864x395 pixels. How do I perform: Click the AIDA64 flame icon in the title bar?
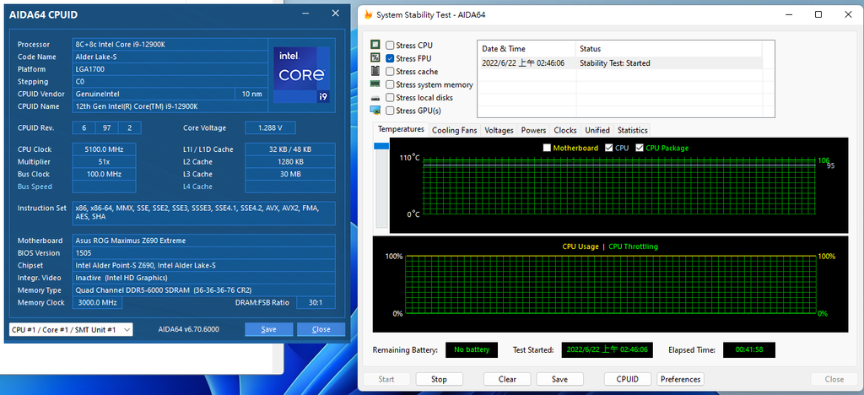click(368, 14)
